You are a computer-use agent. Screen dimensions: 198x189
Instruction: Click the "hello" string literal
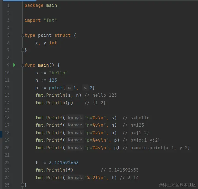click(58, 73)
